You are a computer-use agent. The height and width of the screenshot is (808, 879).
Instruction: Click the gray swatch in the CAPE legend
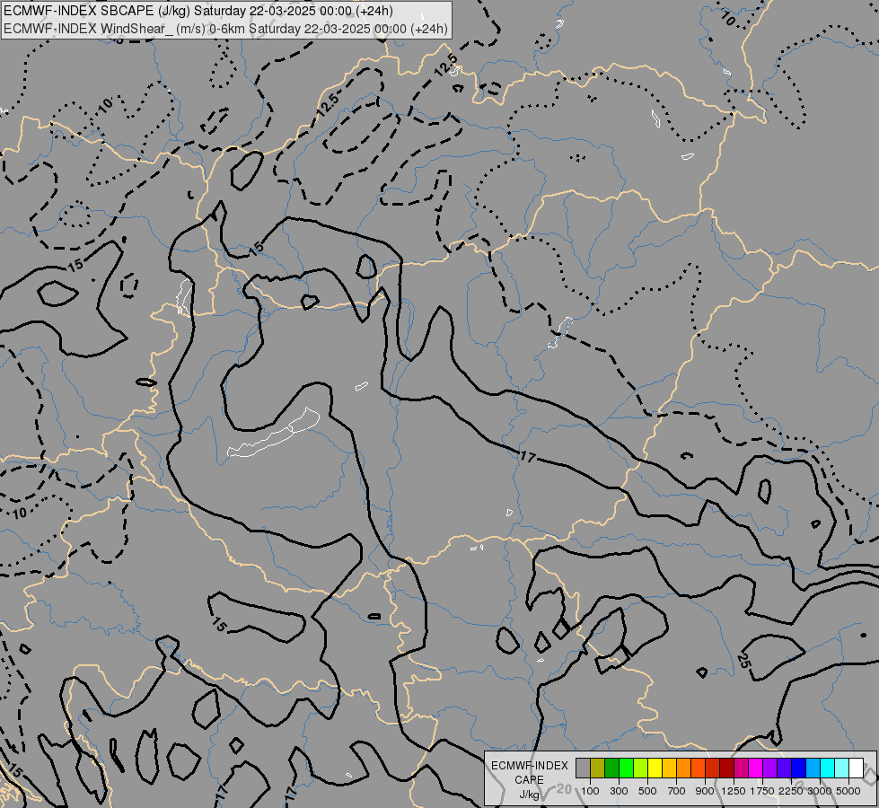[583, 768]
